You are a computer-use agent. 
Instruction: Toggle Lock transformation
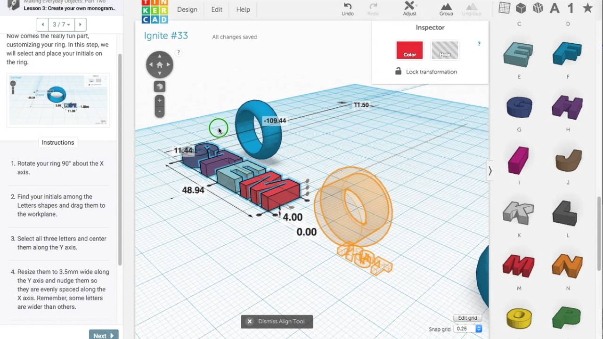[426, 72]
